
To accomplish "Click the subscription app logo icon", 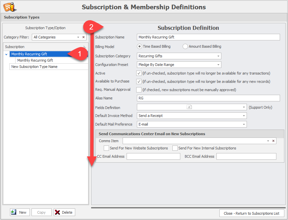I will click(10, 7).
